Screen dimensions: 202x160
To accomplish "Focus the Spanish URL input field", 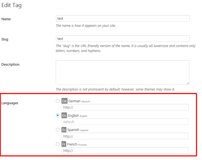I will point(125,136).
